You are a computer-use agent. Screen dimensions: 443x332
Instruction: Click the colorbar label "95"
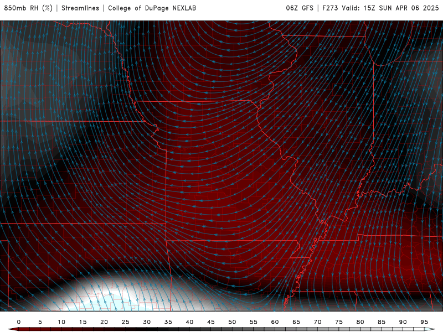click(424, 322)
